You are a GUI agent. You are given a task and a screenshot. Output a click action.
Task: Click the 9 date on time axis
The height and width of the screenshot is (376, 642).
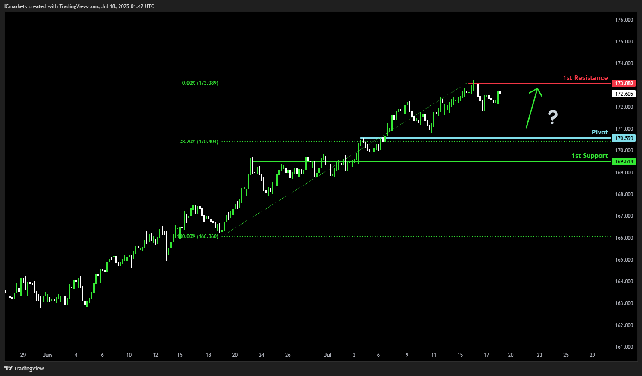pos(407,355)
